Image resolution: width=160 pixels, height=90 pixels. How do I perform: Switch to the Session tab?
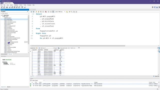(x=9, y=87)
